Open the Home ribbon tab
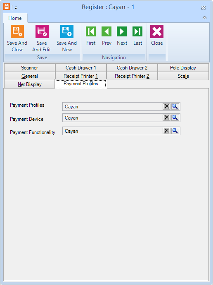The height and width of the screenshot is (285, 213). pos(15,18)
